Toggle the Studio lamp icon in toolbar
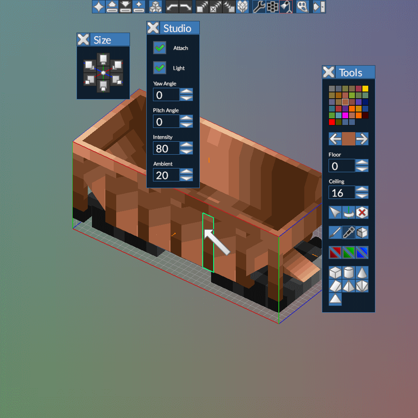This screenshot has height=418, width=418. [x=286, y=7]
